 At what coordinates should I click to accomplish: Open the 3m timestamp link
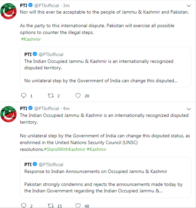coord(66,5)
